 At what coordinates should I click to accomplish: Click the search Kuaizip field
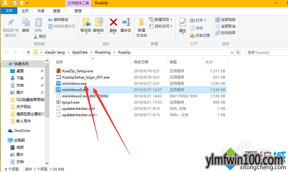coord(266,53)
